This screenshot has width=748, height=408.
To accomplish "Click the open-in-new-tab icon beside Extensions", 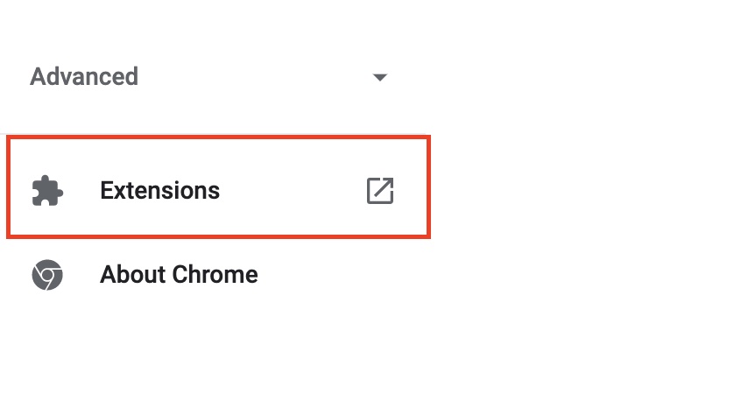I will (380, 191).
